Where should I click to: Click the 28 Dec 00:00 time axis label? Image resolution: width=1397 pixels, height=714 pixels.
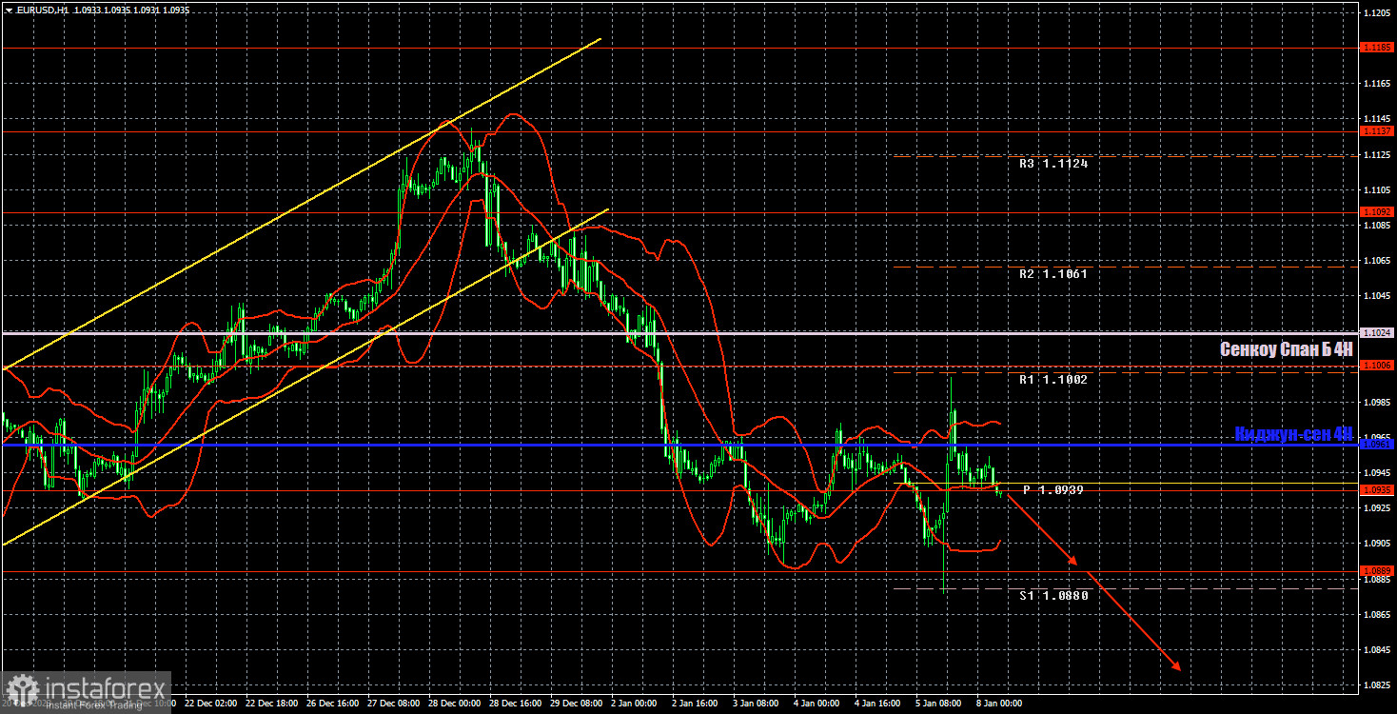pos(453,704)
